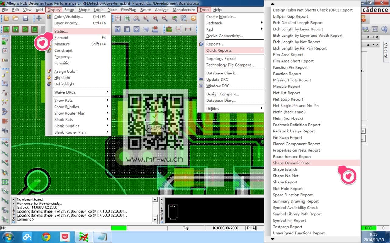Viewport: 390px width, 243px height.
Task: Click the orange Redraw refresh icon
Action: tap(193, 18)
